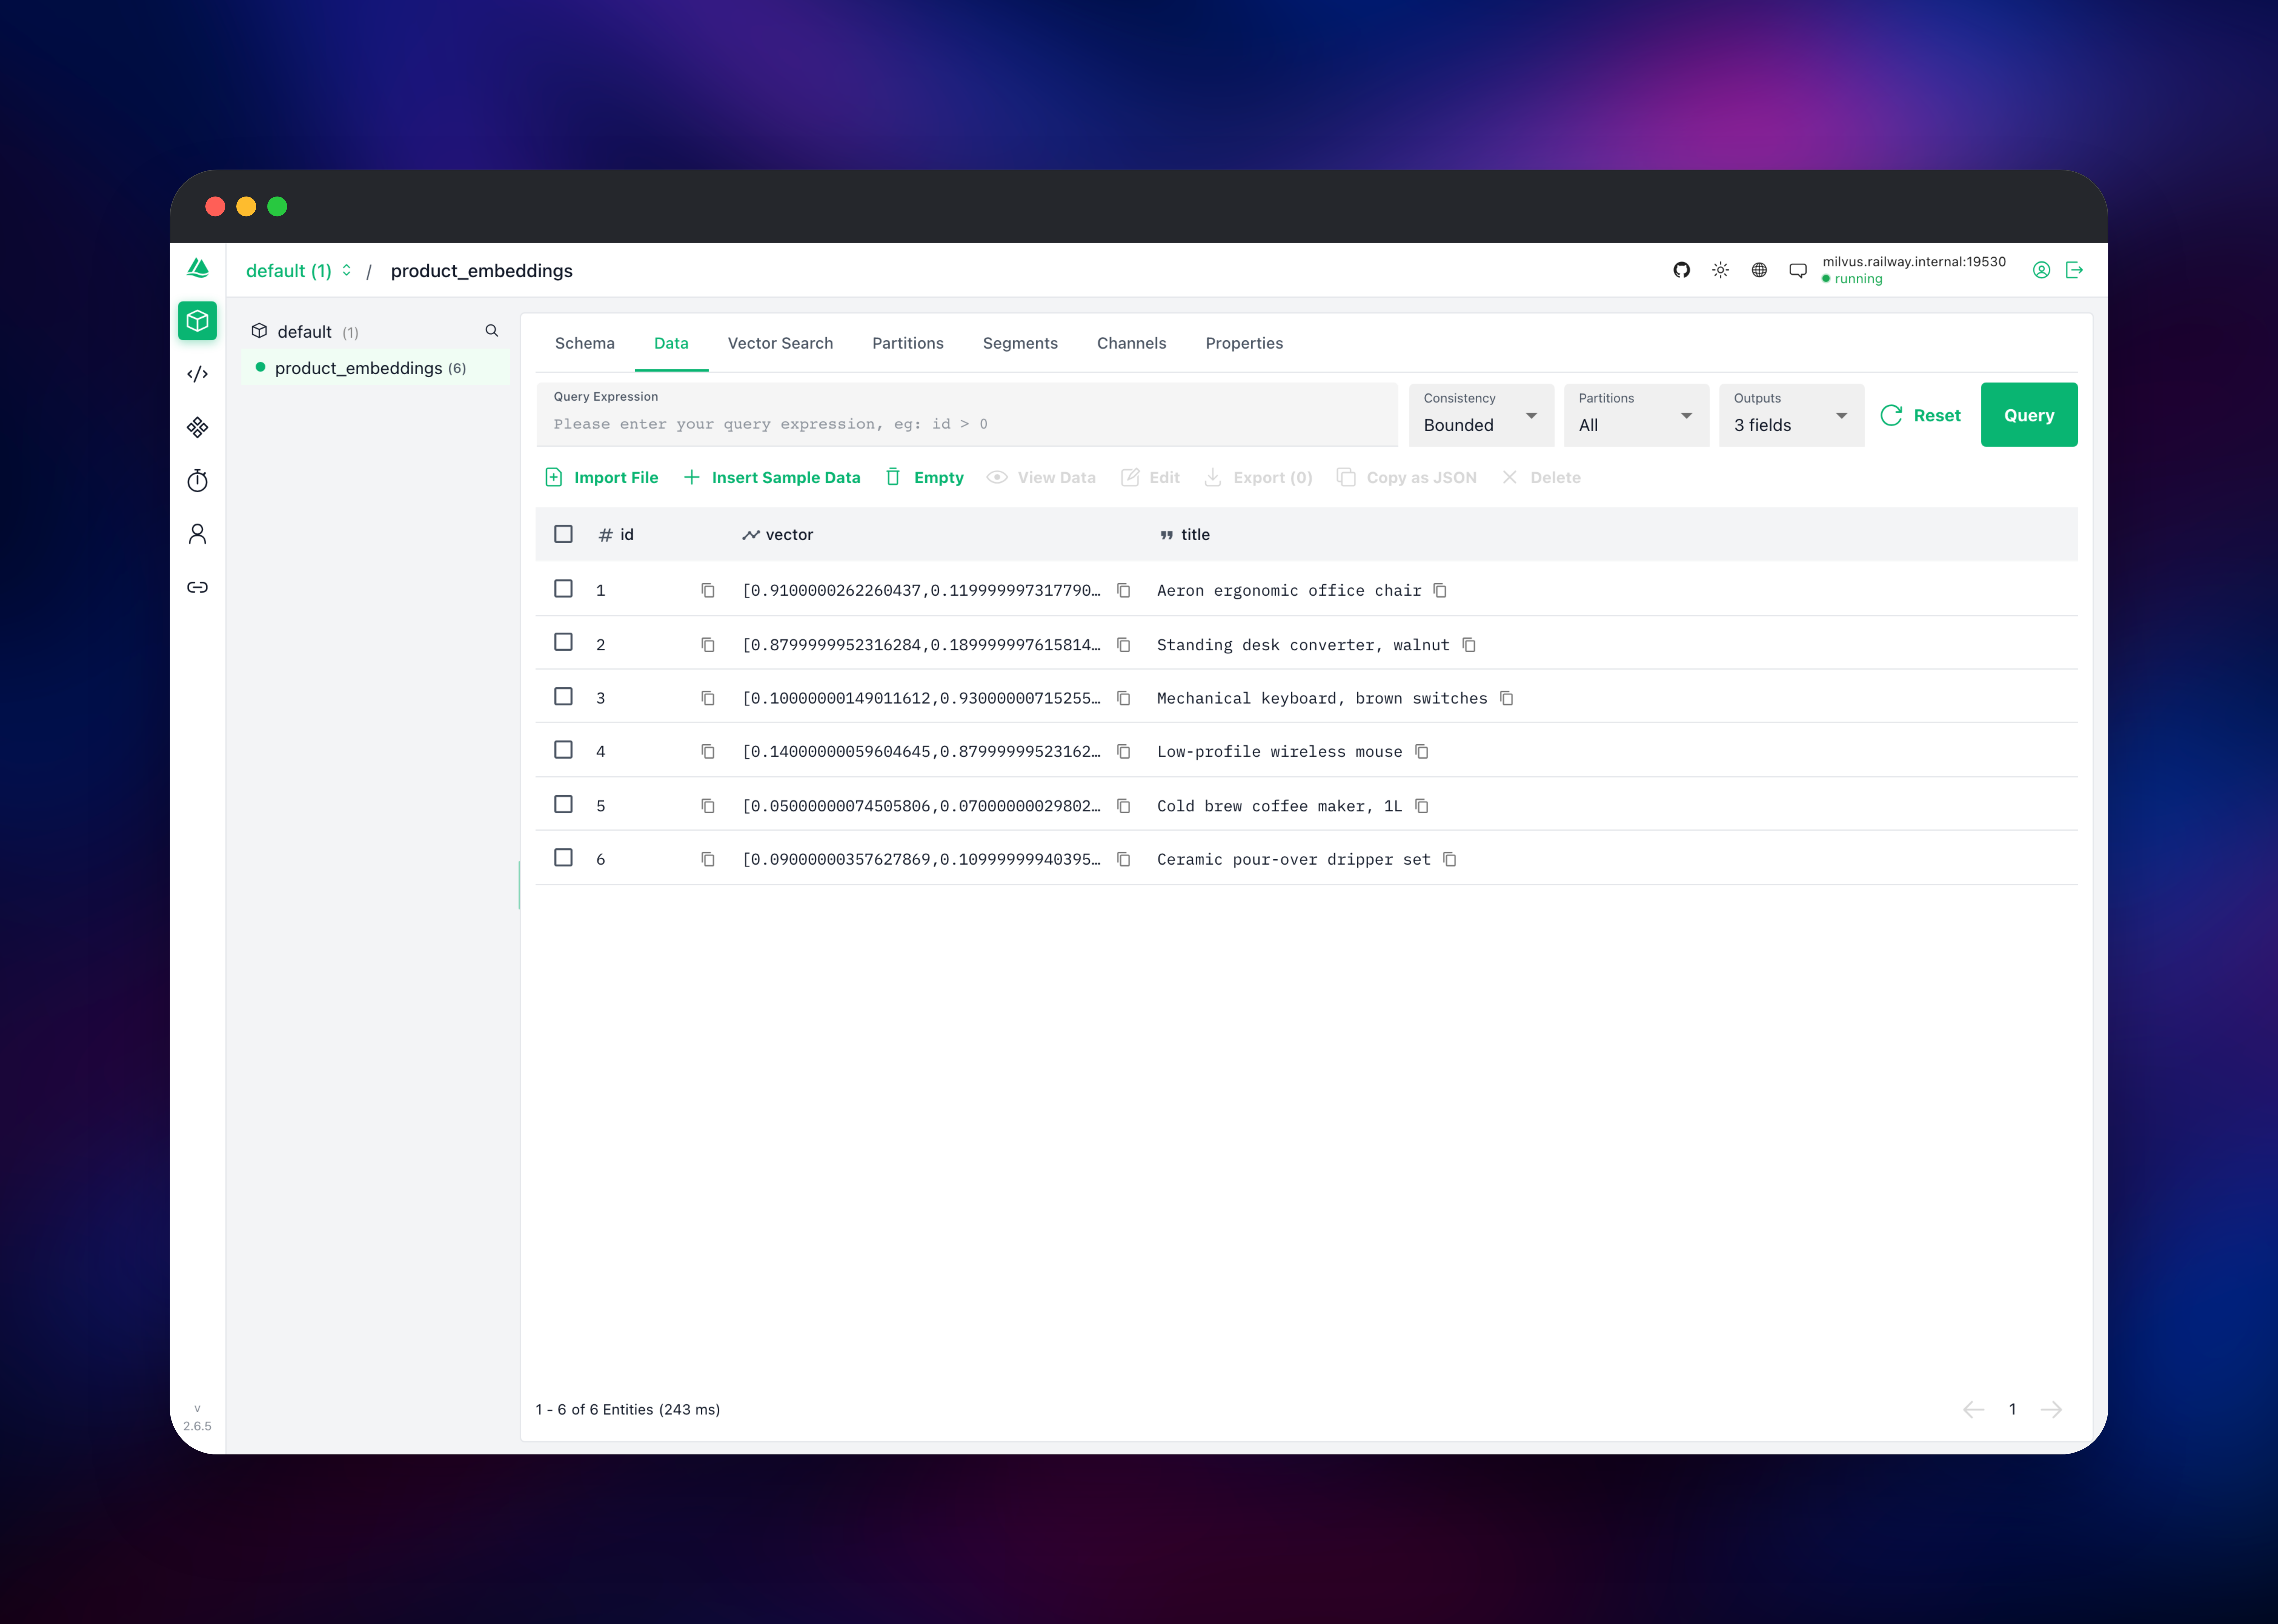Viewport: 2278px width, 1624px height.
Task: Click the version 2.6.5 label
Action: [x=197, y=1426]
